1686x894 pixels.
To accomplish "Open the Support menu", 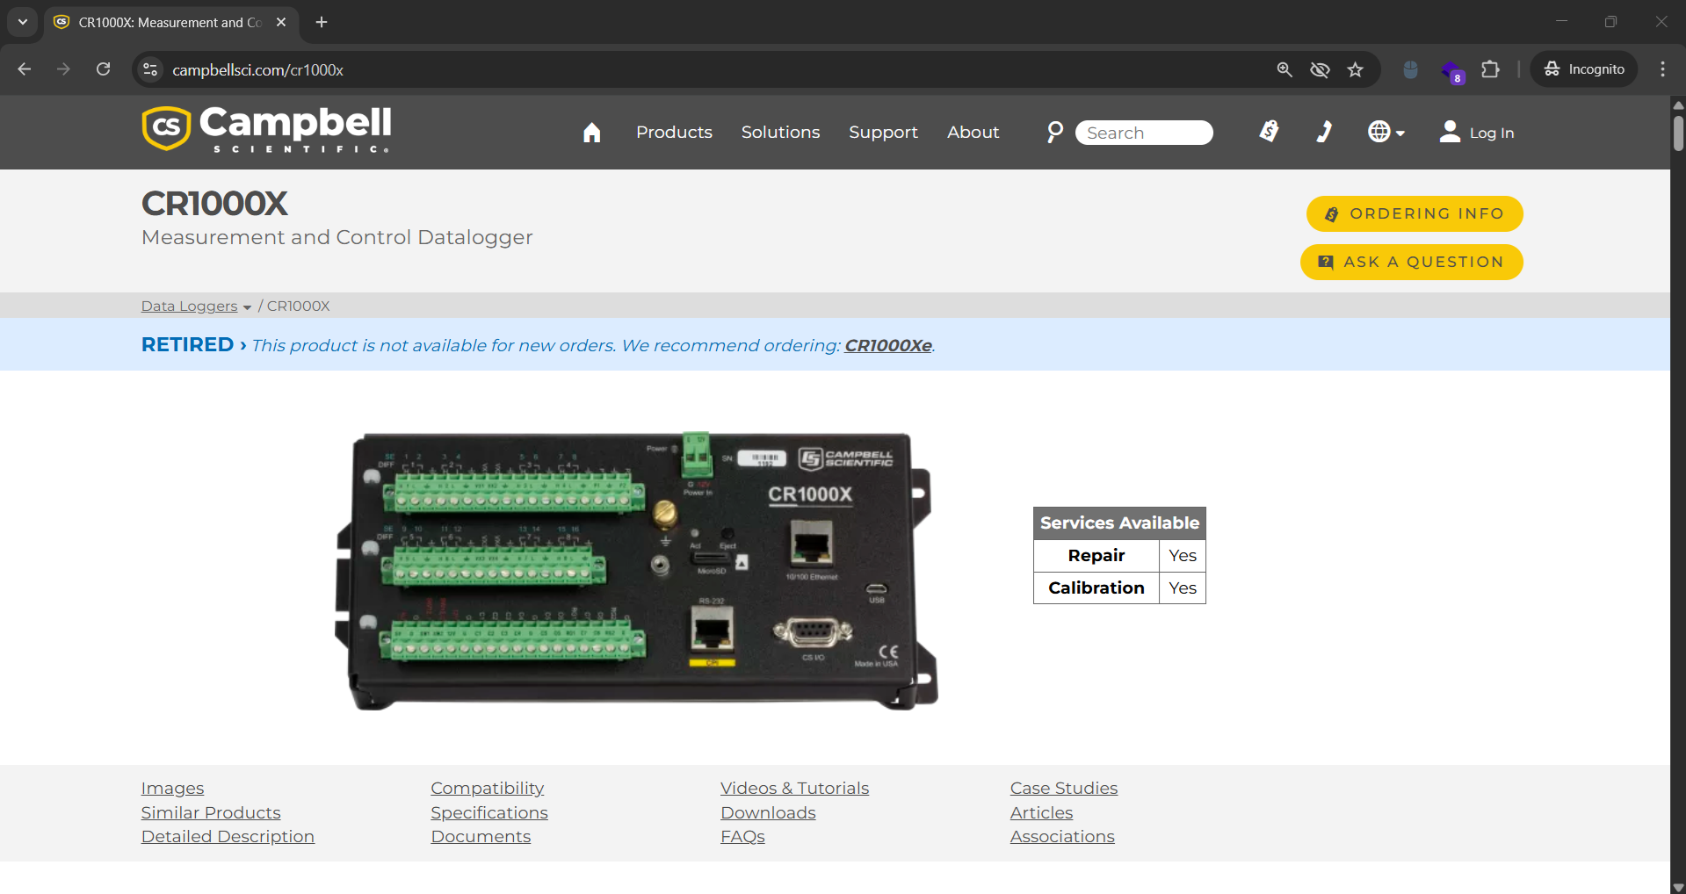I will pos(883,132).
